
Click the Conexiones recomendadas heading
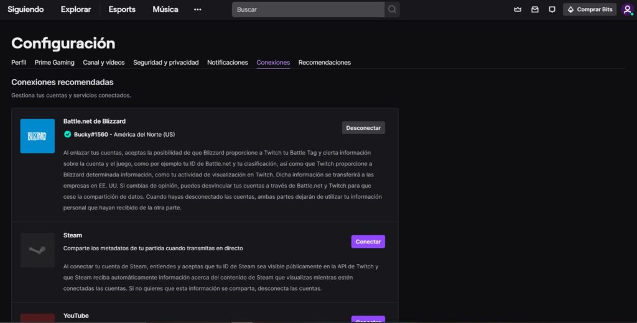[62, 82]
